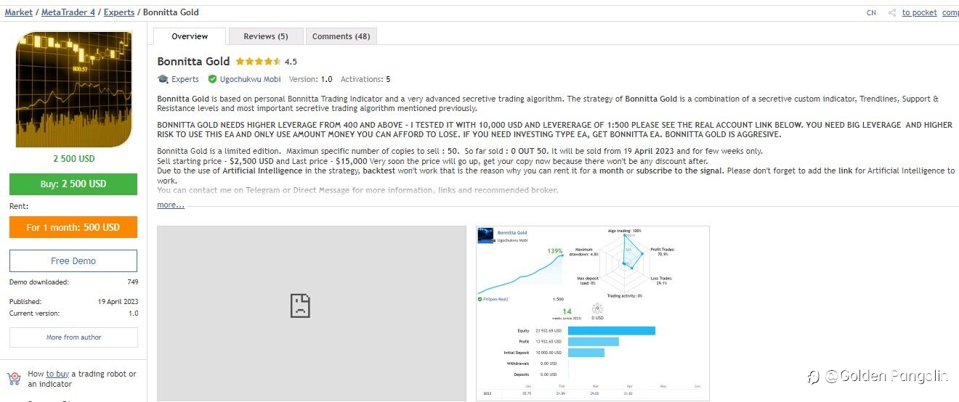Click the 4.5 rating value
This screenshot has height=402, width=959.
coord(291,62)
